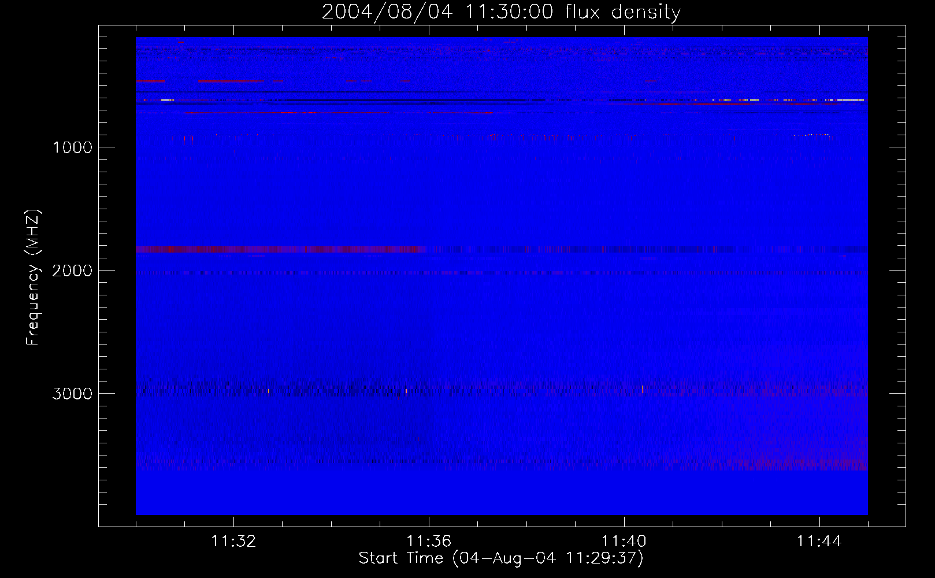The height and width of the screenshot is (578, 935).
Task: Click the 3000 frequency tick label
Action: tap(72, 394)
